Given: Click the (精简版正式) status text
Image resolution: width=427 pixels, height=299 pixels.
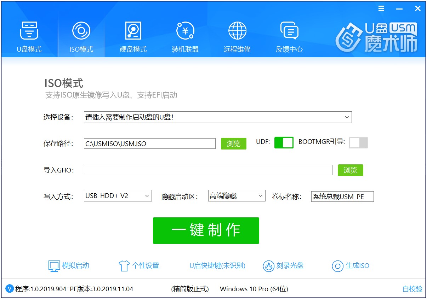Looking at the screenshot, I should pyautogui.click(x=190, y=289).
